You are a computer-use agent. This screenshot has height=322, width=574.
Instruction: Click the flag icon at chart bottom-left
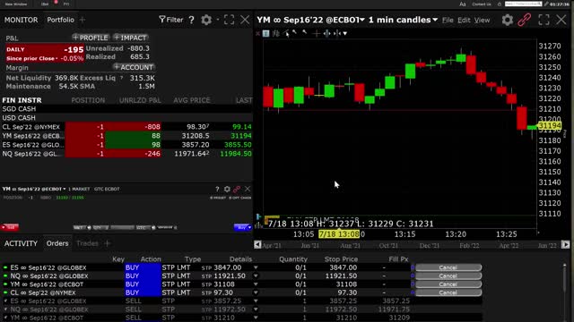click(x=258, y=217)
